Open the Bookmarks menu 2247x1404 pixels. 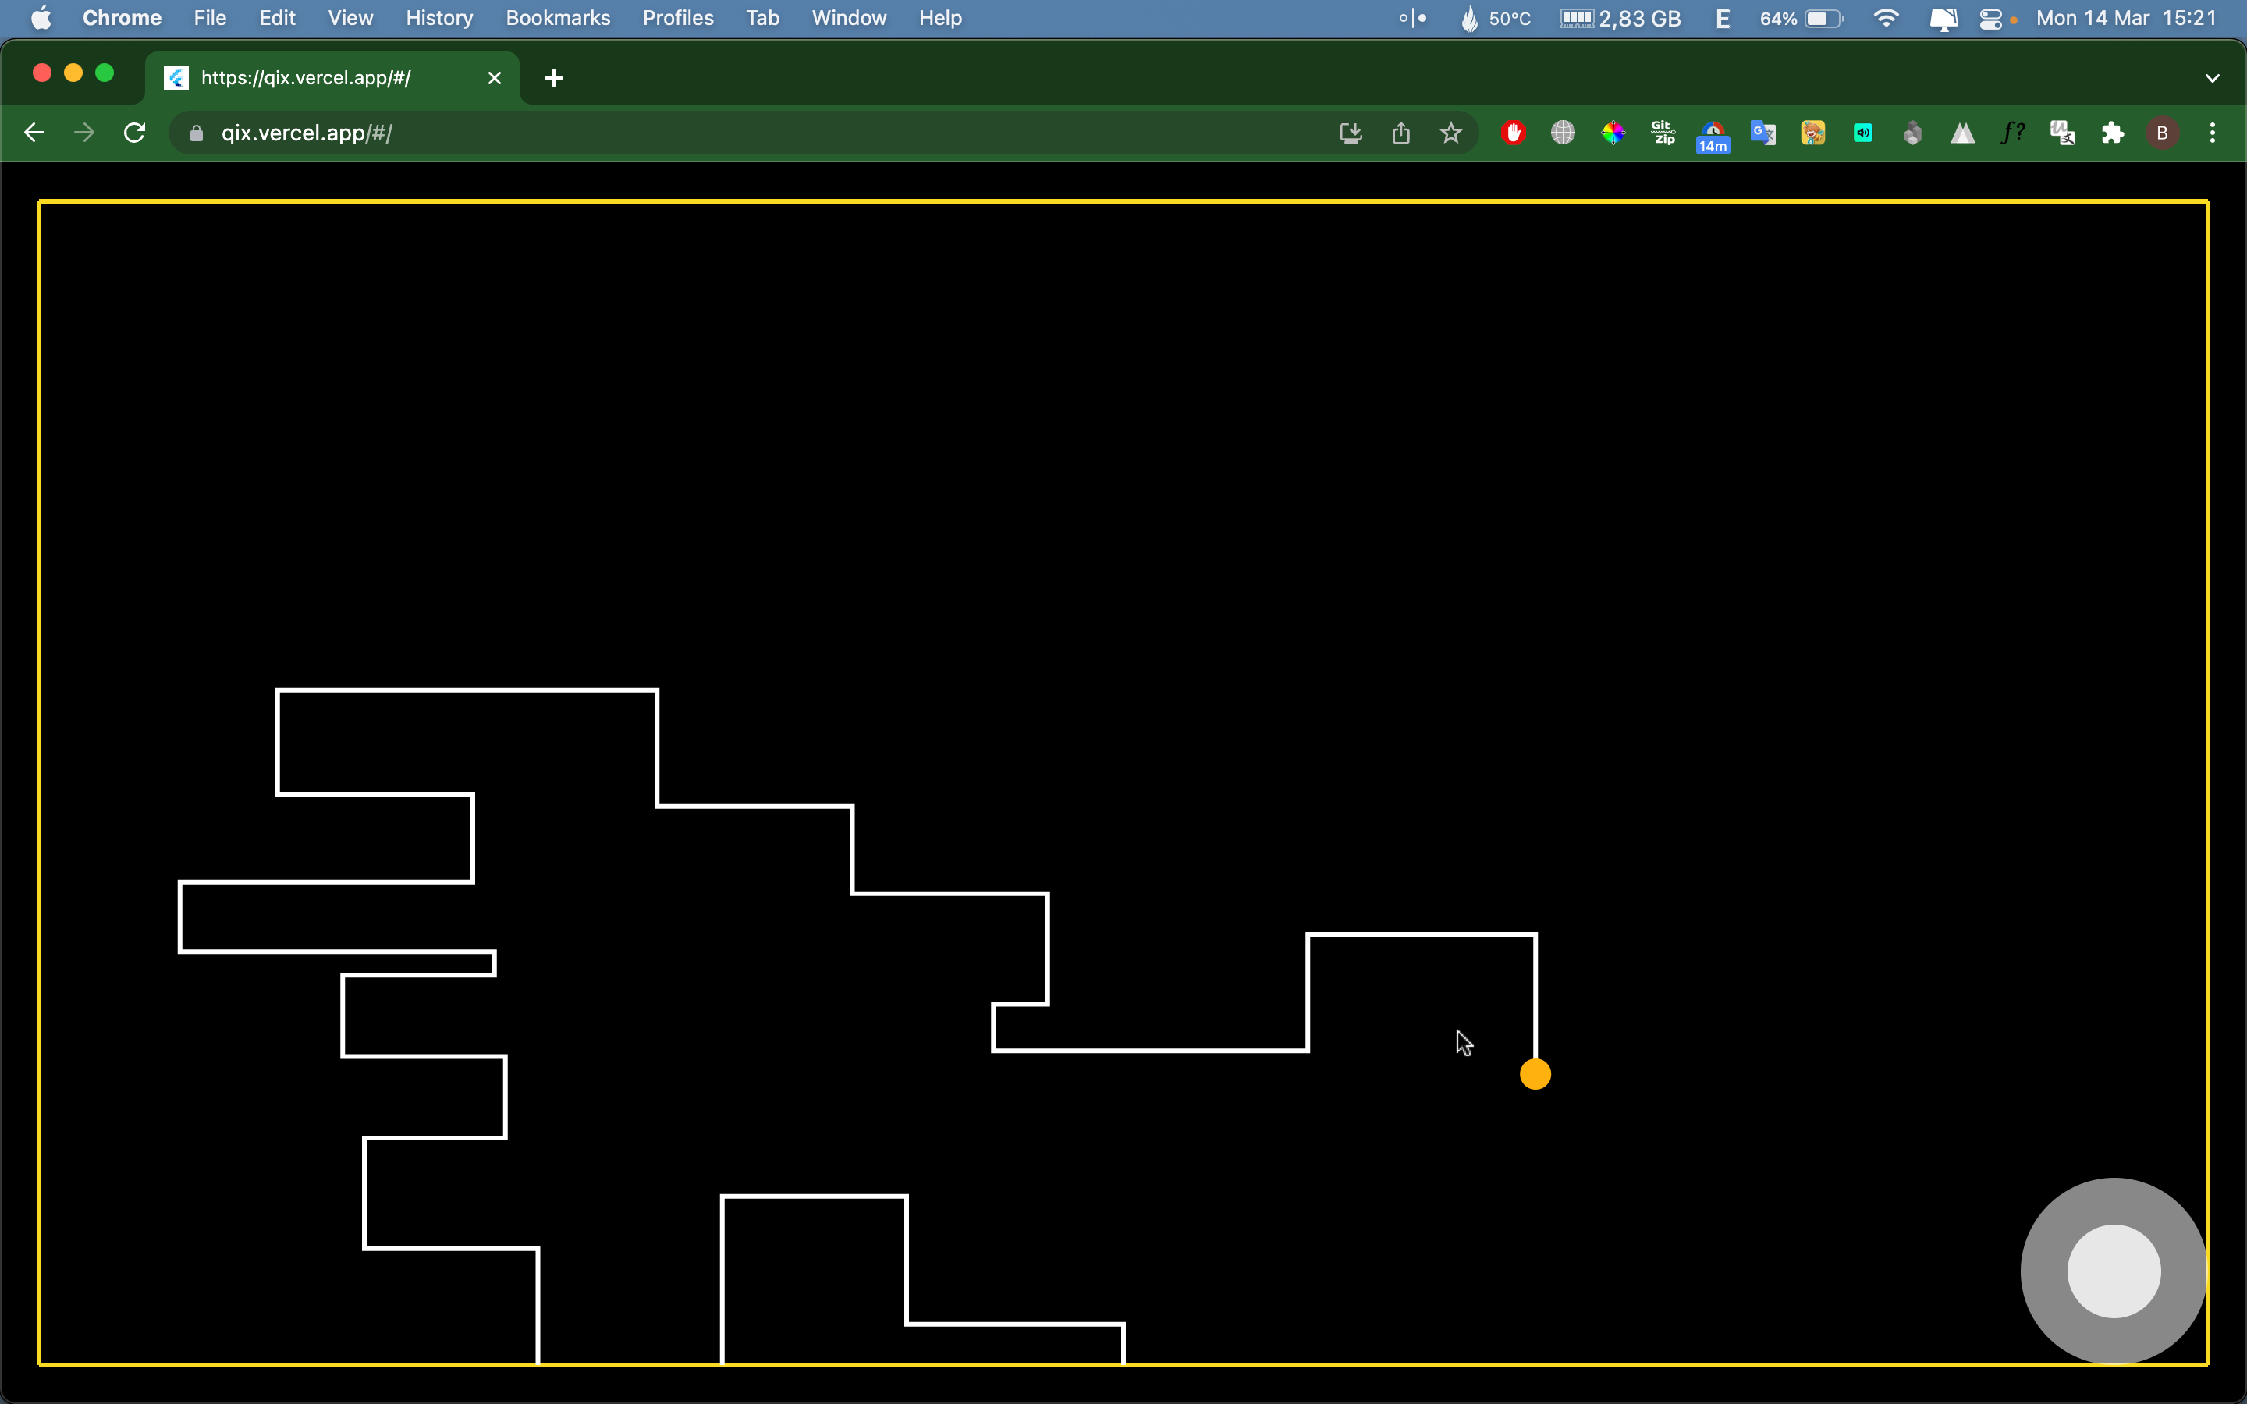pos(557,19)
